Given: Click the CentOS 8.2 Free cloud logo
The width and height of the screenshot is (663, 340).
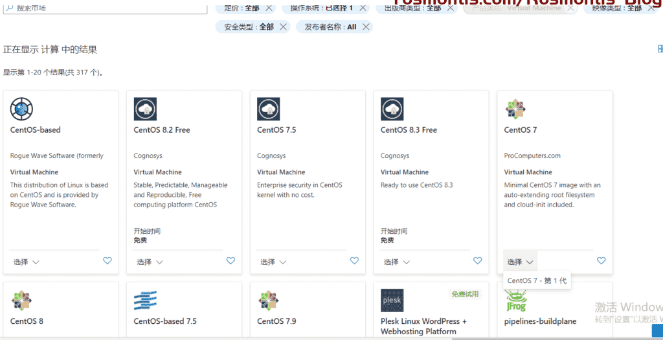Looking at the screenshot, I should click(x=145, y=109).
